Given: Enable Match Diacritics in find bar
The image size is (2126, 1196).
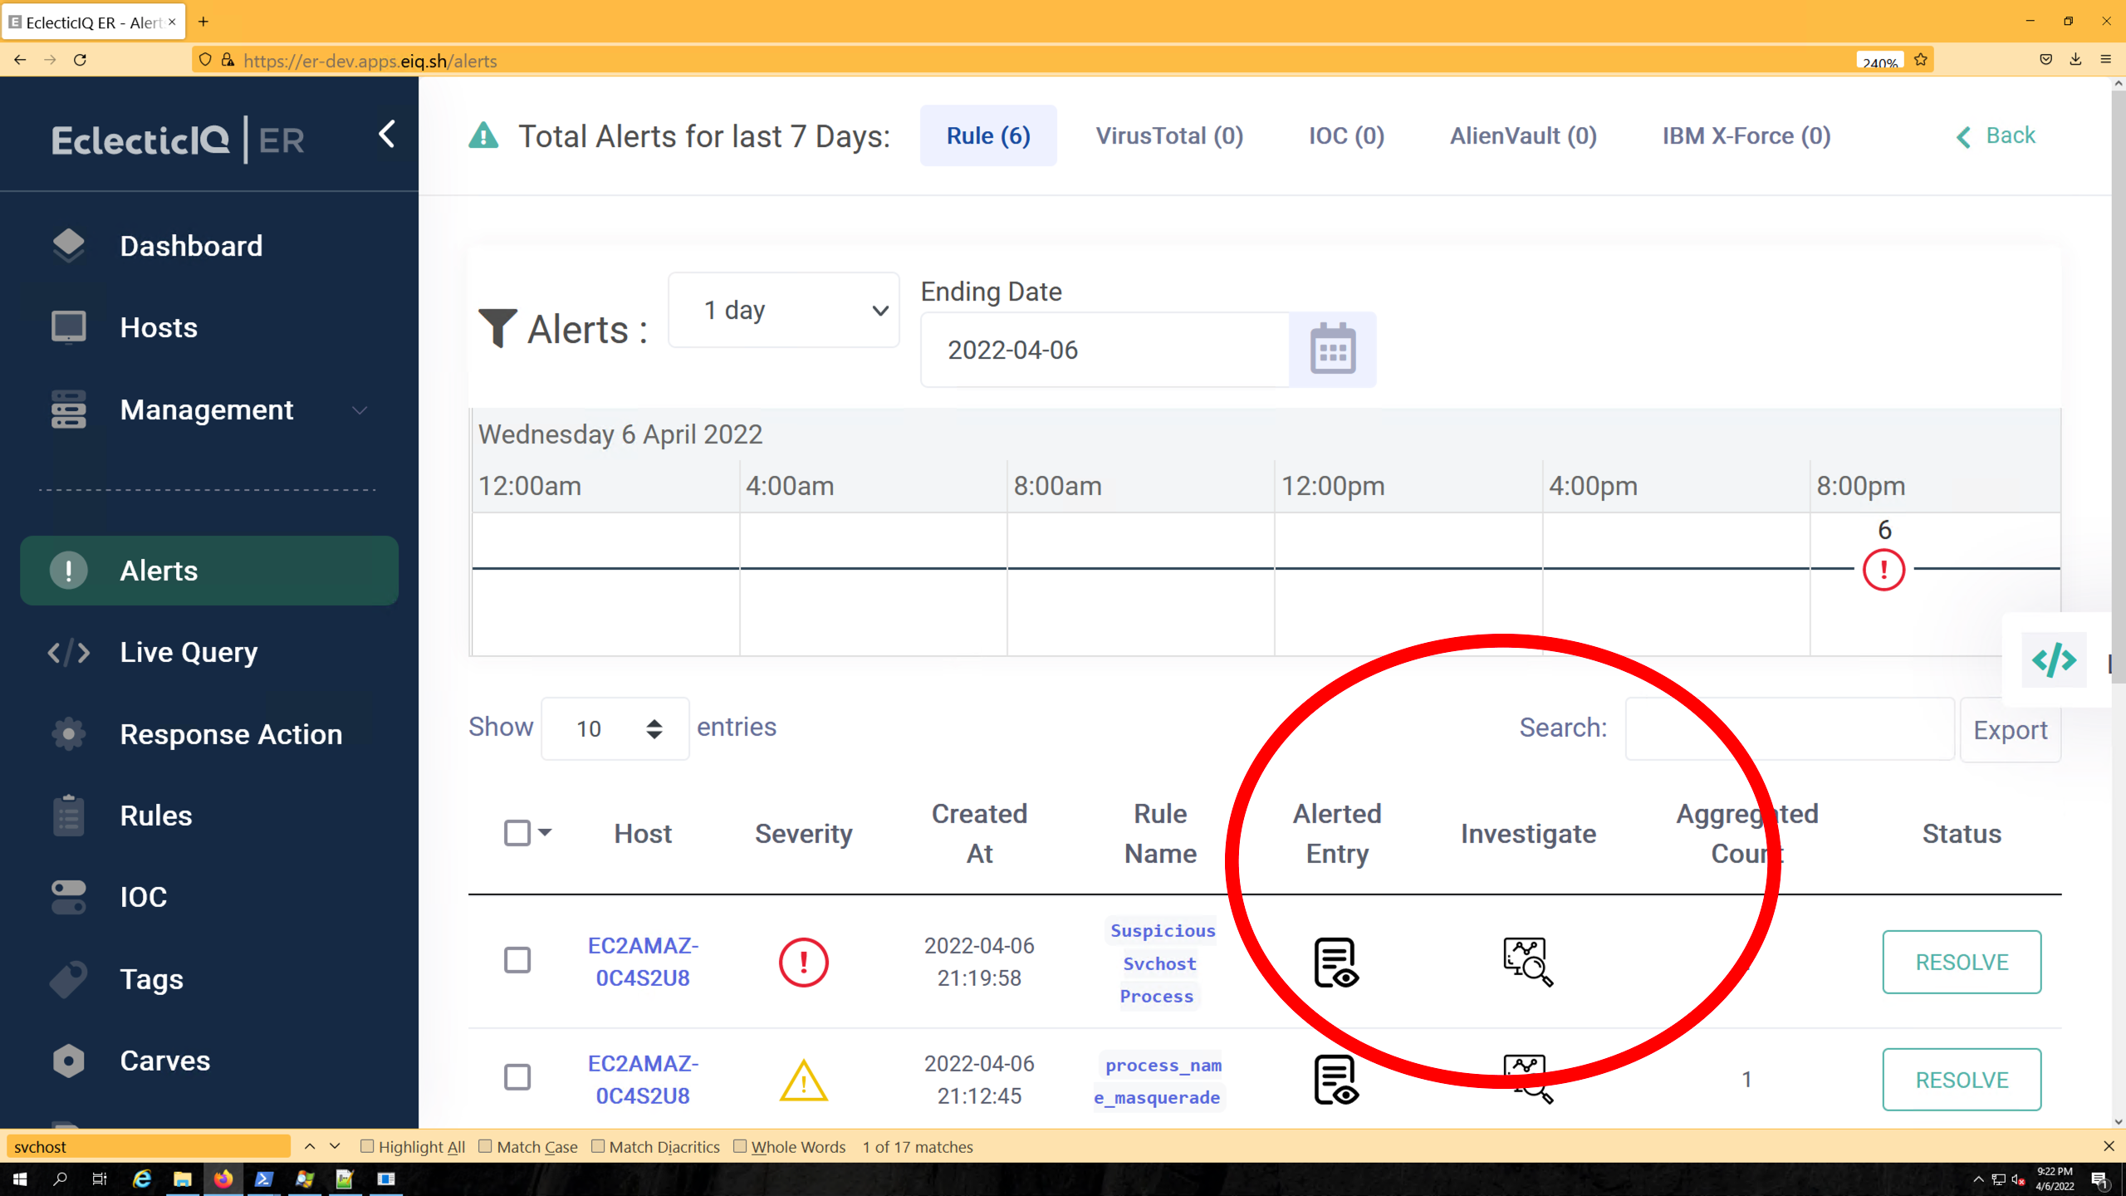Looking at the screenshot, I should [x=598, y=1146].
